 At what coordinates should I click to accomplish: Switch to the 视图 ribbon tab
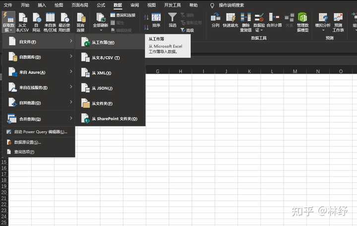[151, 5]
